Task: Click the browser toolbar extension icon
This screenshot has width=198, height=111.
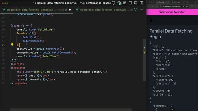Action: (192, 6)
